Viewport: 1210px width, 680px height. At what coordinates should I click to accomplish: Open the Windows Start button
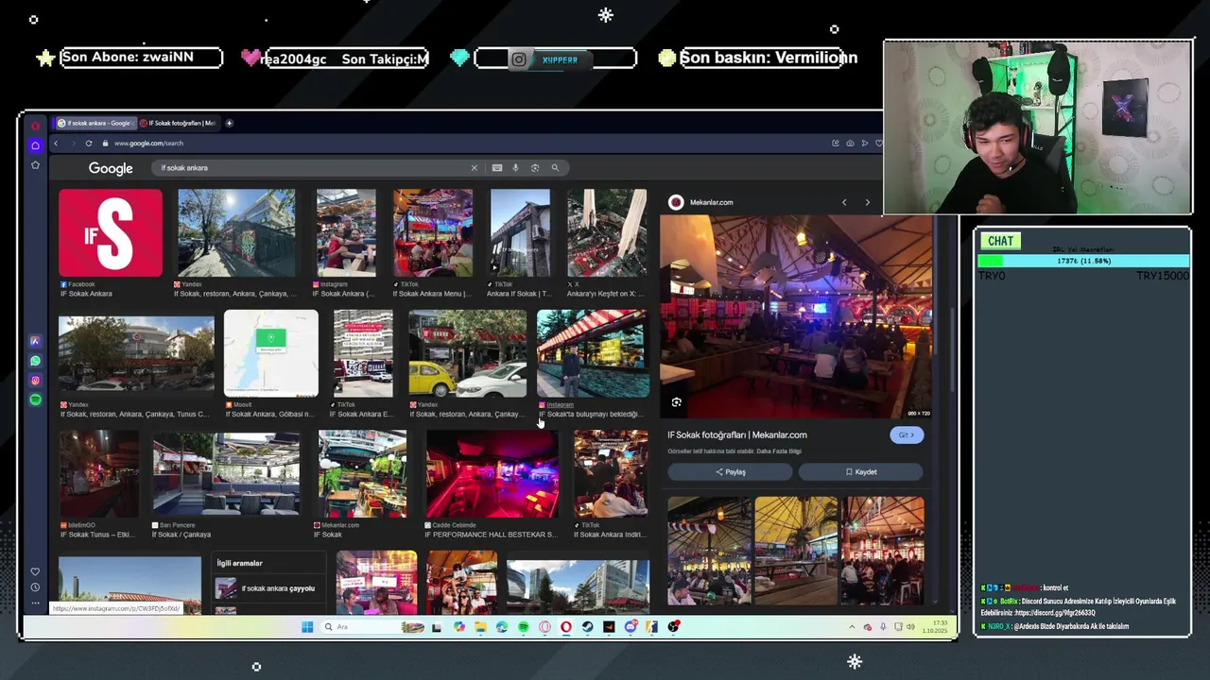coord(307,627)
